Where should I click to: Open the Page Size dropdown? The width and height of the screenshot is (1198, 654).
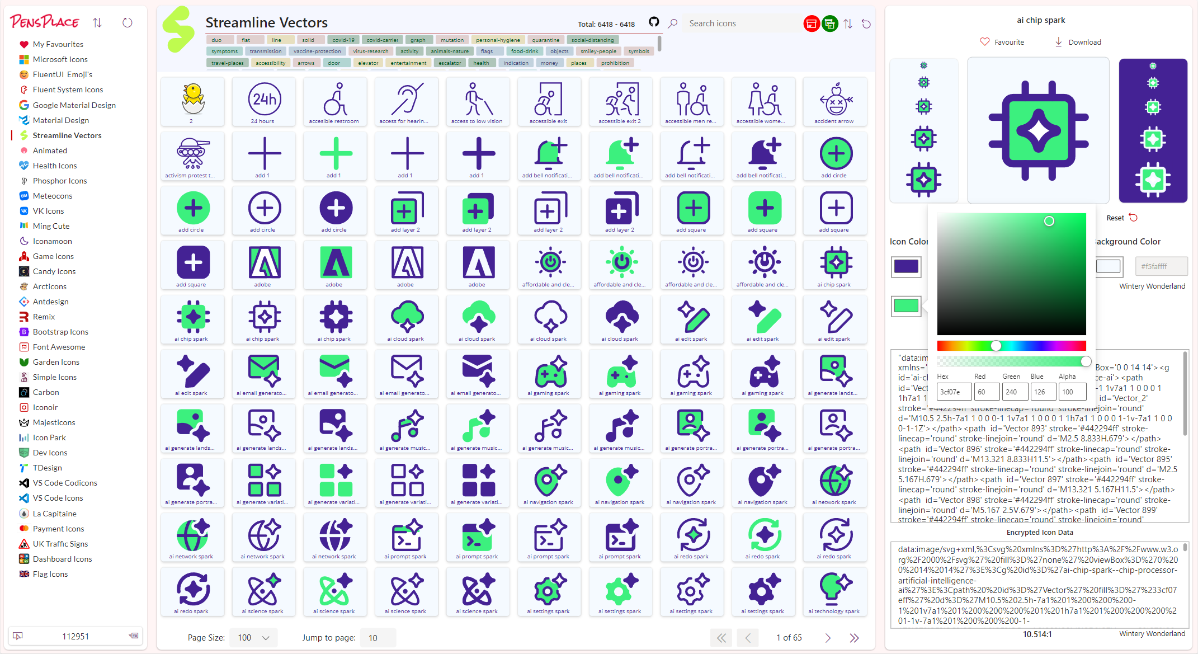click(253, 638)
